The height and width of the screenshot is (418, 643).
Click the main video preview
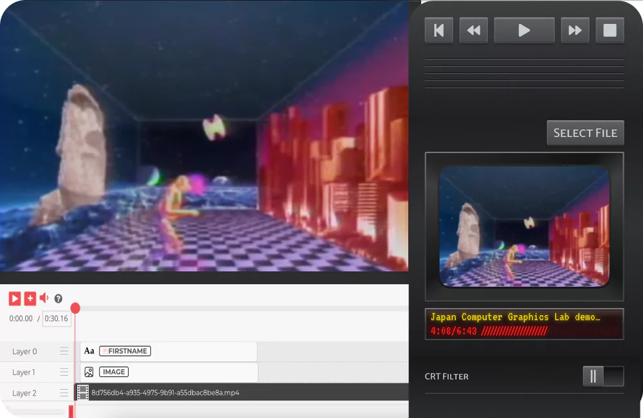[204, 136]
